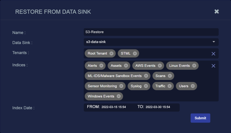The width and height of the screenshot is (231, 133).
Task: Remove the Sensor Monitoring index chip
Action: [x=121, y=86]
